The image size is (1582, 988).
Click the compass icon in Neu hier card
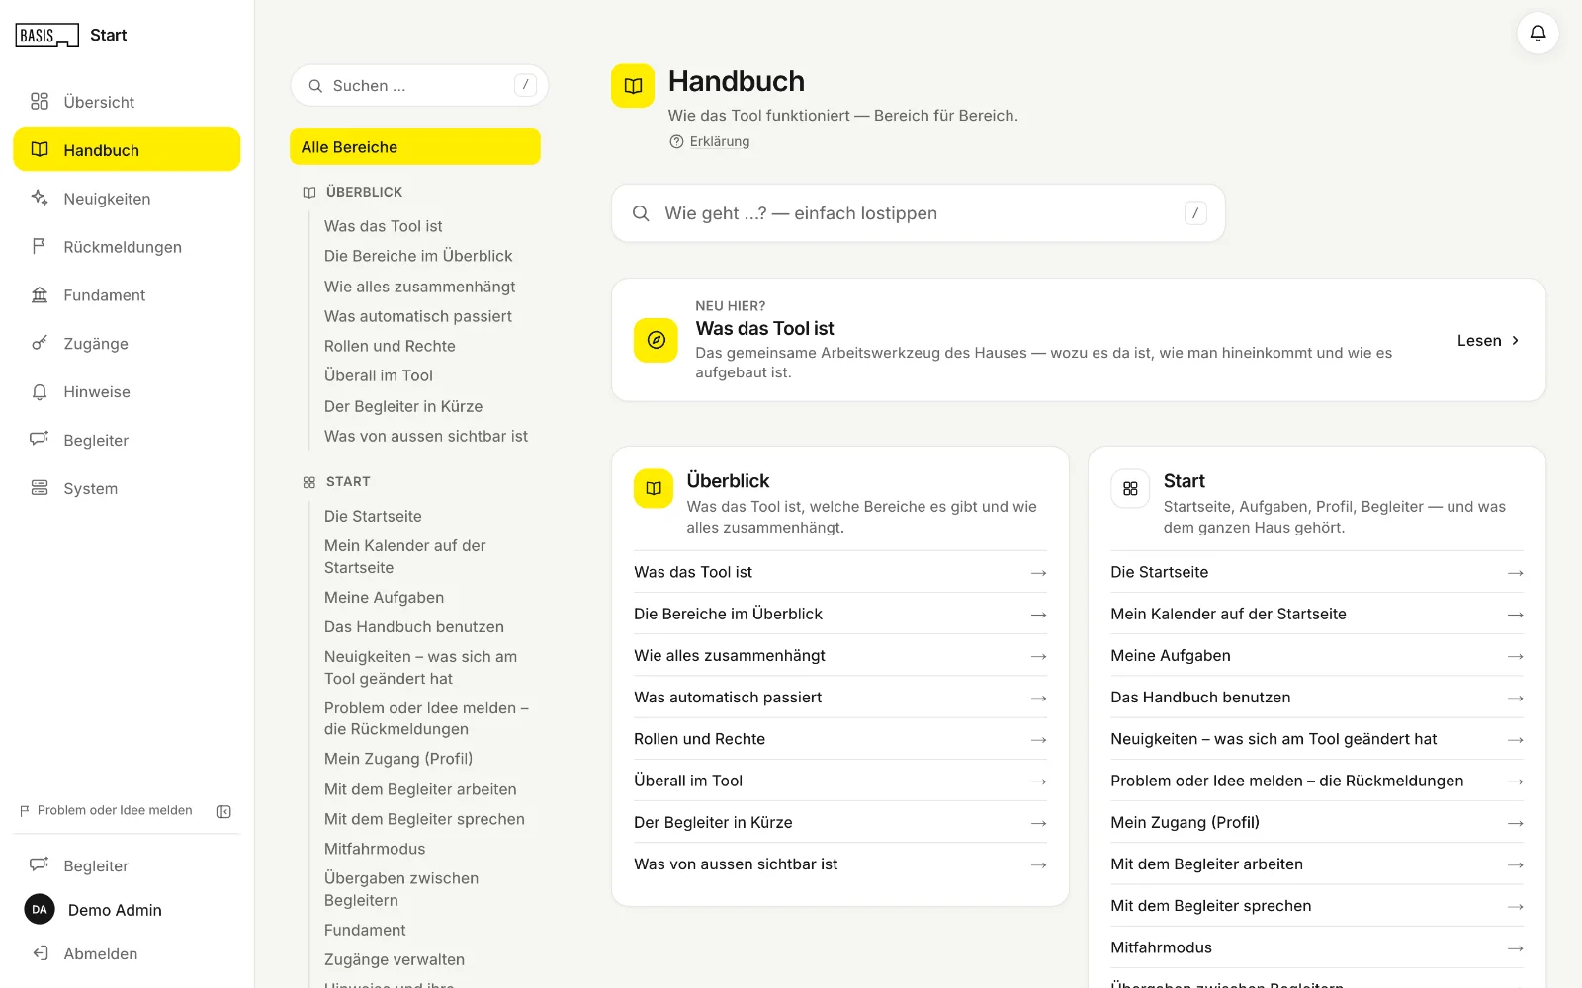656,340
